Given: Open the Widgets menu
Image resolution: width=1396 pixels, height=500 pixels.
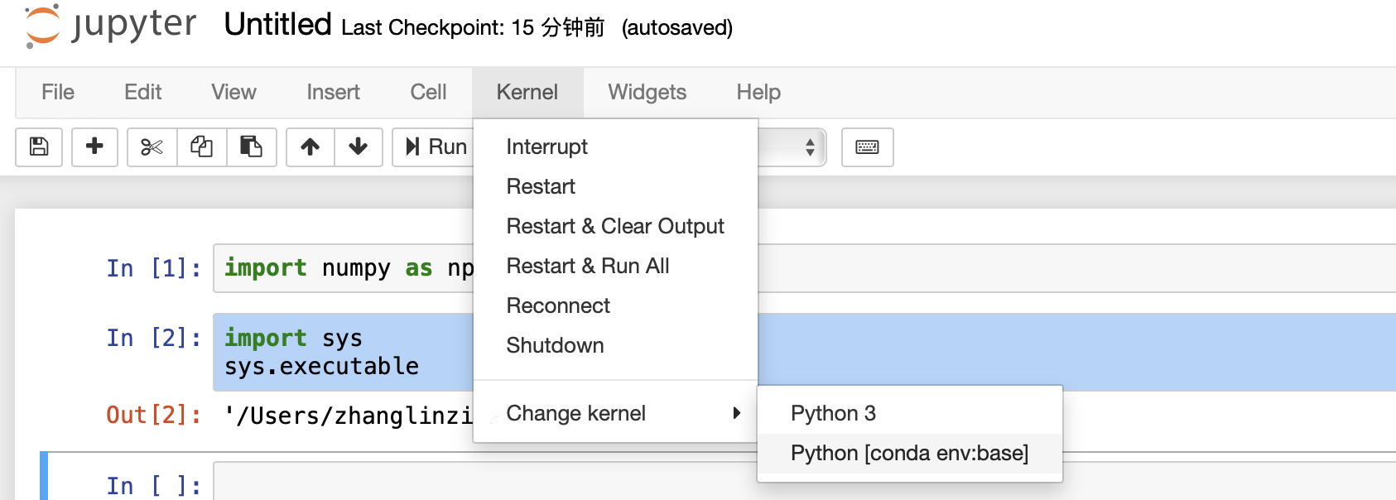Looking at the screenshot, I should coord(647,92).
